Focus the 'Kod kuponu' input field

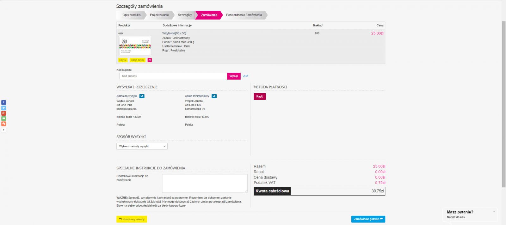click(x=173, y=76)
